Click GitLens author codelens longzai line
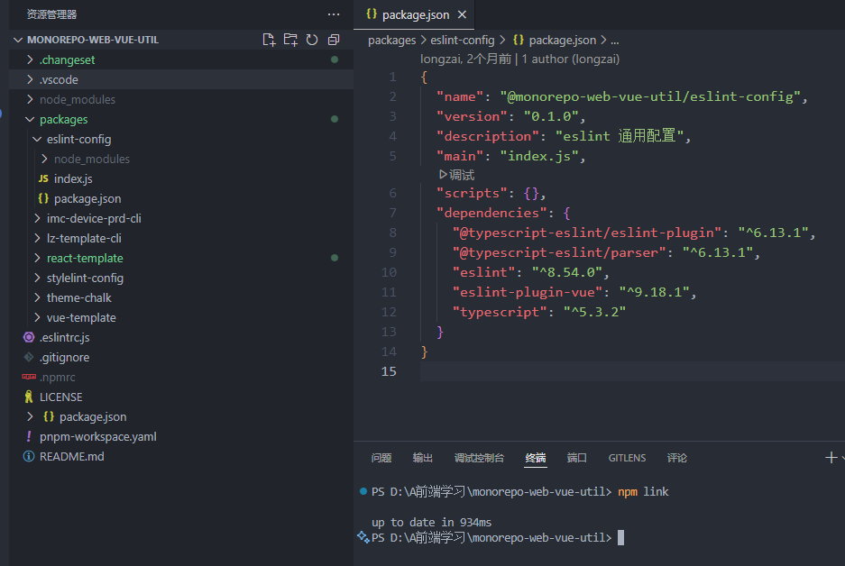This screenshot has width=845, height=566. [x=519, y=59]
